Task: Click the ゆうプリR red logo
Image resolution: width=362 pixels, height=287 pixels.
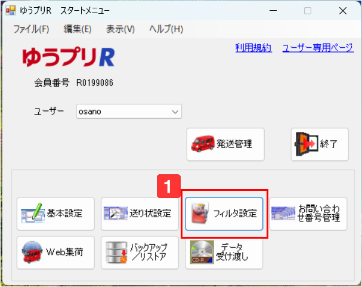Action: click(x=69, y=57)
